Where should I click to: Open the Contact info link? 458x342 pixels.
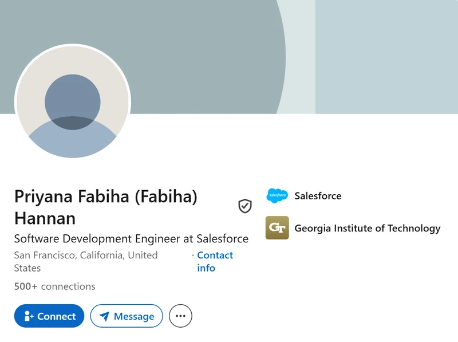point(215,262)
